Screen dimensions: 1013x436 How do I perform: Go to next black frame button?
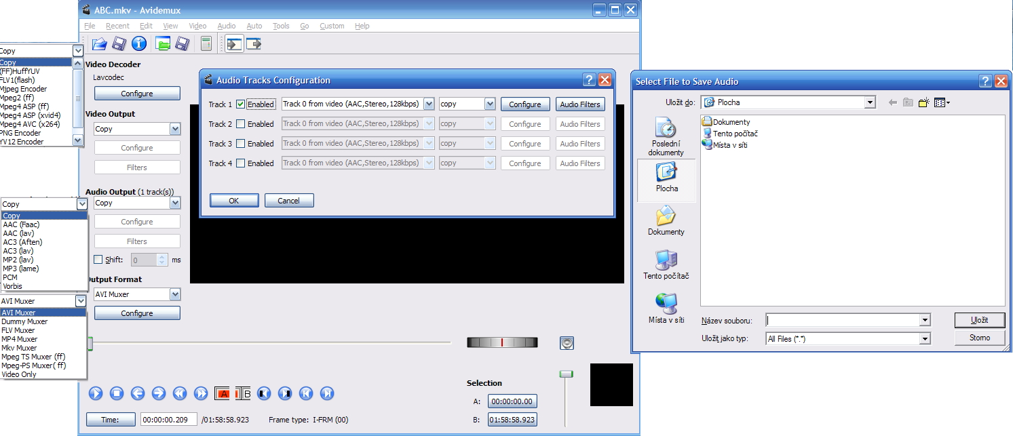click(285, 393)
